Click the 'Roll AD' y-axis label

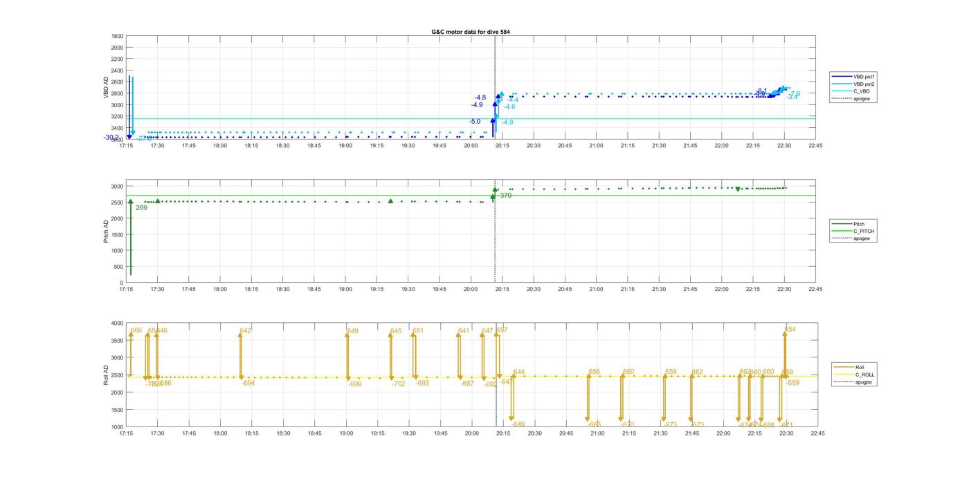point(107,375)
